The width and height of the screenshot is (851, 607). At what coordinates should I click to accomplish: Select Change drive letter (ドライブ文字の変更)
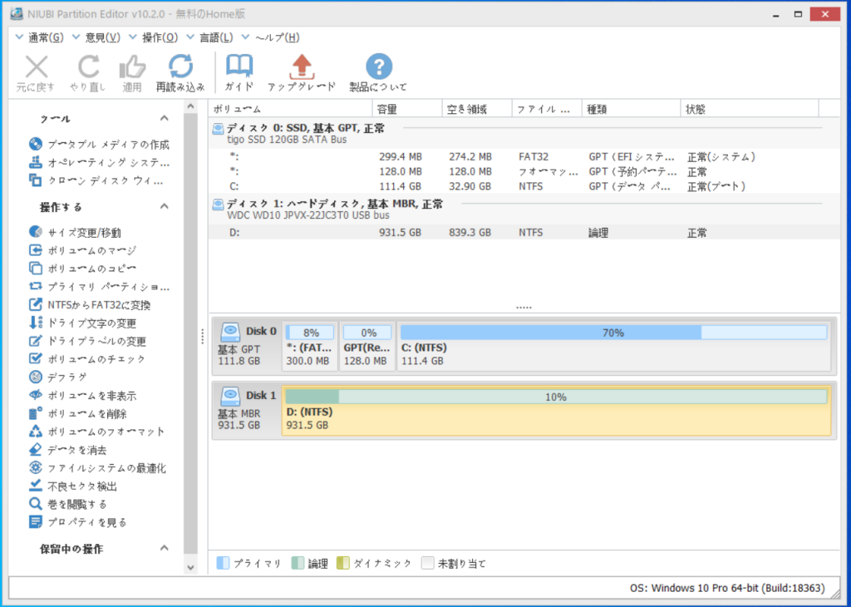click(82, 323)
